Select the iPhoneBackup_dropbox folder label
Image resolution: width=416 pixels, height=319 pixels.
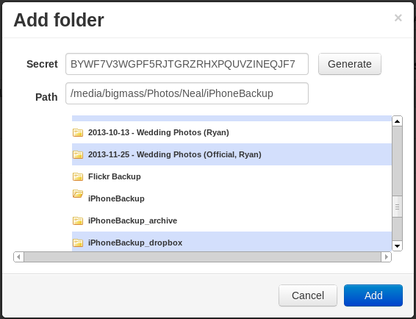(135, 243)
